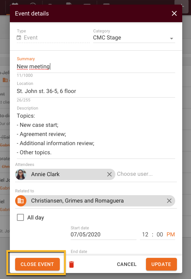The height and width of the screenshot is (279, 191).
Task: Click the calendar icon next to Event type
Action: tap(19, 38)
